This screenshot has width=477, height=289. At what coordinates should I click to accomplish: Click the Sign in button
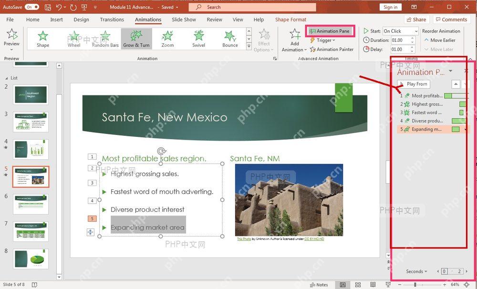click(x=390, y=7)
